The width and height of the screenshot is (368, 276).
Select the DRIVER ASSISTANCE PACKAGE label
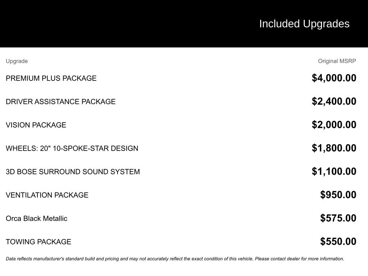(x=60, y=102)
